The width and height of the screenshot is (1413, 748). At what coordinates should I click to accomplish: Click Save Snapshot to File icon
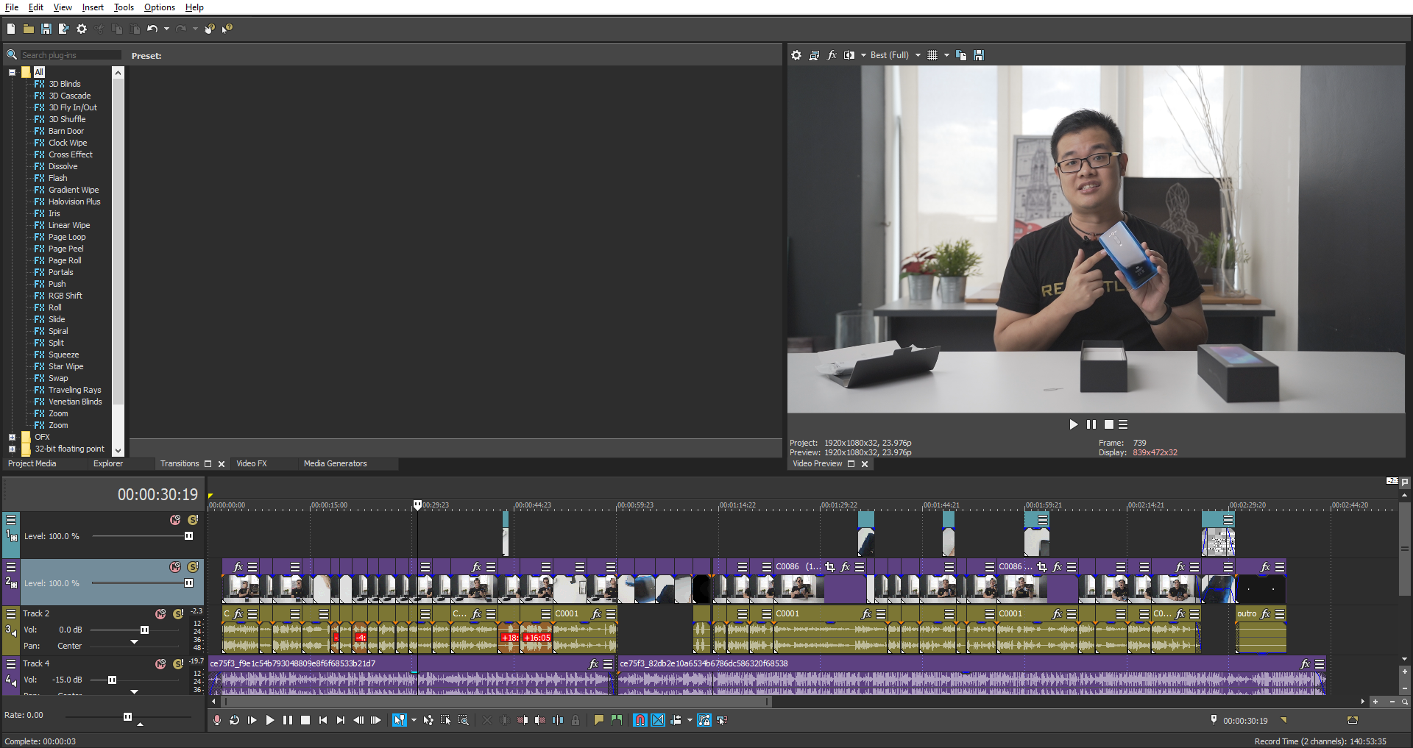click(979, 55)
